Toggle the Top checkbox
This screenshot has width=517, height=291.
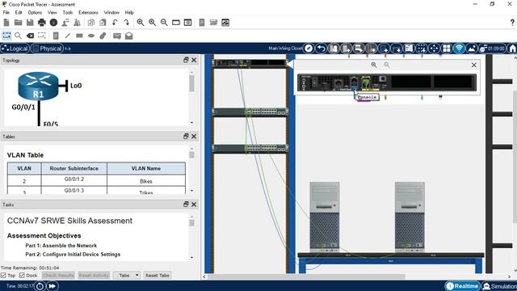(x=3, y=275)
